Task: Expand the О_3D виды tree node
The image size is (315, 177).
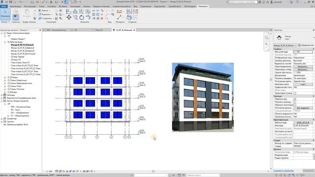Action: click(5, 78)
